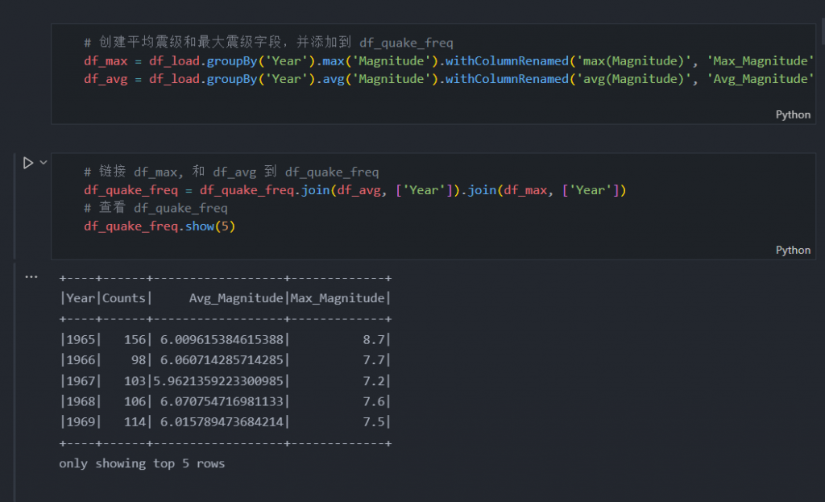Screen dimensions: 825x502
Task: Click the average value 6.009615384615388
Action: click(222, 339)
